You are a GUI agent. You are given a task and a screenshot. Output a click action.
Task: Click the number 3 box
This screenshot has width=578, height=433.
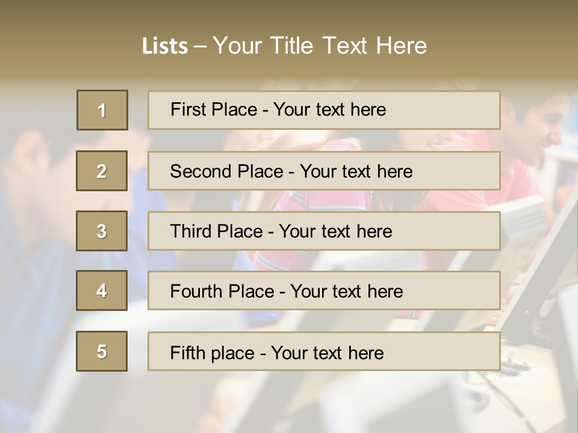[102, 231]
